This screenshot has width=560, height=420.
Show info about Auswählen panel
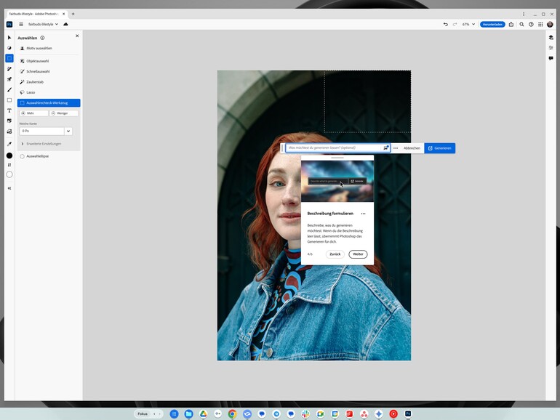pyautogui.click(x=42, y=38)
